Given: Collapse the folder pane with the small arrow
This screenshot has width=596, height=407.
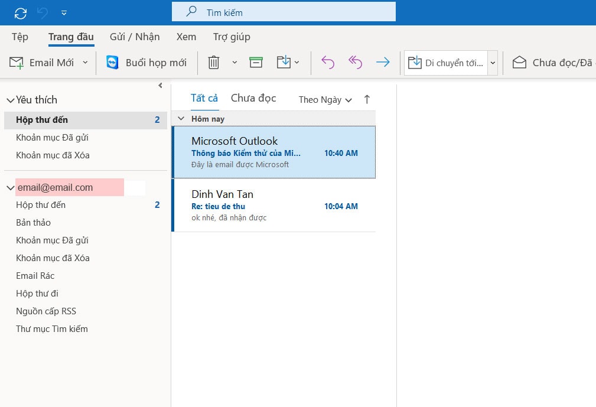Looking at the screenshot, I should (x=161, y=86).
